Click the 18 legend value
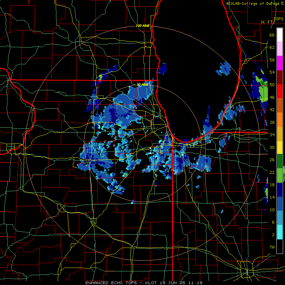The width and height of the screenshot is (285, 285). (x=272, y=185)
